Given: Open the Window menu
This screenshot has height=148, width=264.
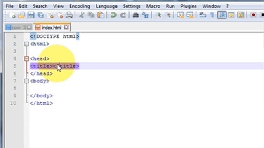Looking at the screenshot, I should click(x=212, y=6).
